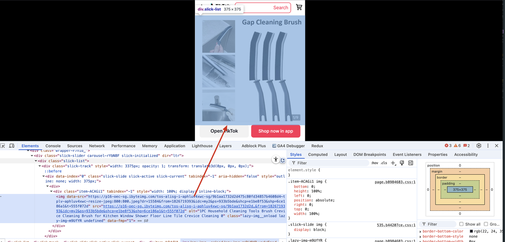Switch to the Sources tab
The image size is (505, 242).
(75, 146)
